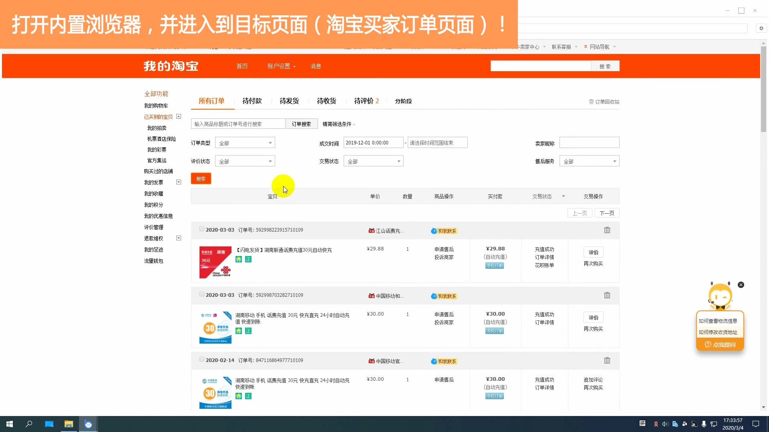The height and width of the screenshot is (432, 769).
Task: Click the guarantee shield badge on the 湖南联通 order
Action: point(239,259)
